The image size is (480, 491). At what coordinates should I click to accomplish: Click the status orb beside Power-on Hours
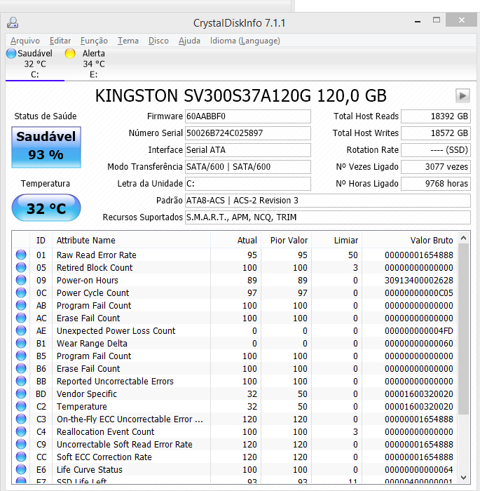pyautogui.click(x=21, y=281)
